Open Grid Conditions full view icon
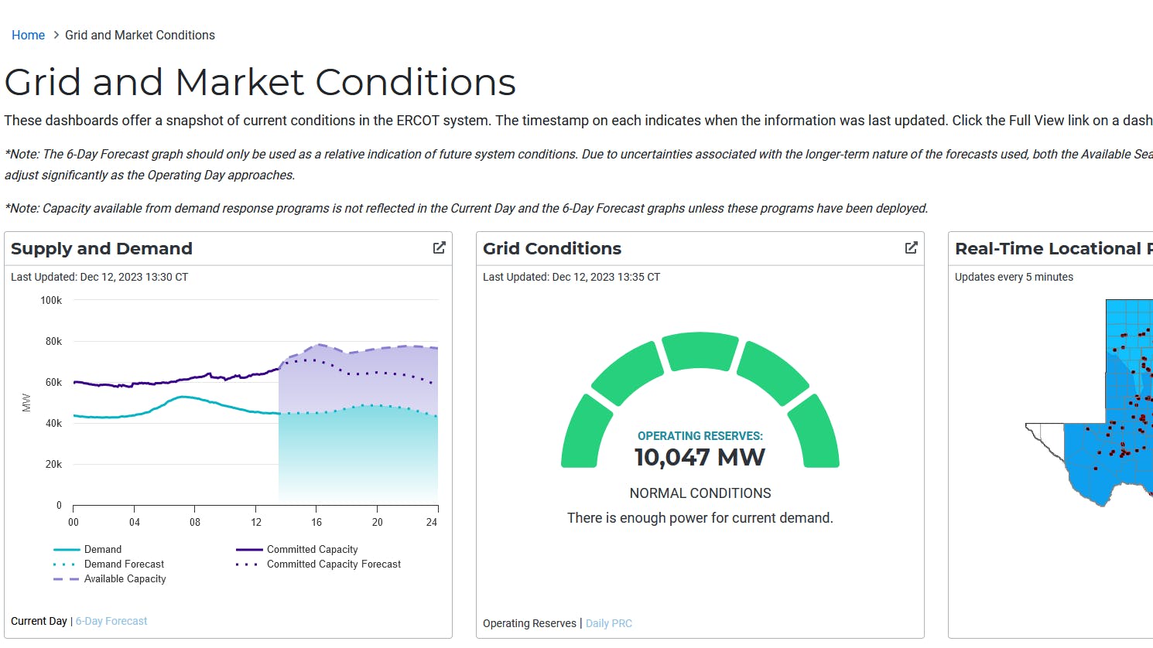 click(x=911, y=247)
